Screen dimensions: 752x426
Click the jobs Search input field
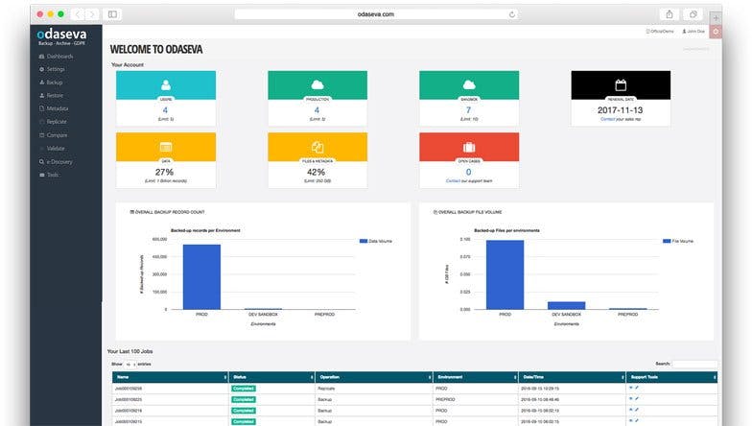(x=694, y=364)
